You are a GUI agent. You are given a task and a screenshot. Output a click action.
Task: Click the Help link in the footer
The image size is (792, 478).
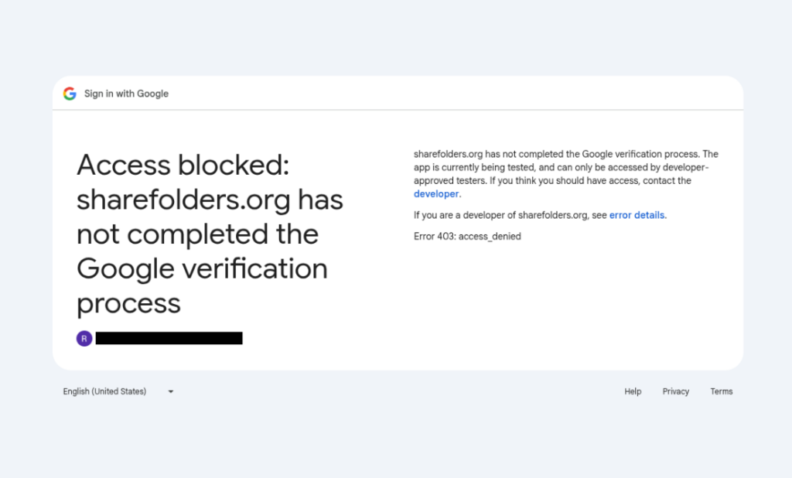[x=632, y=391]
